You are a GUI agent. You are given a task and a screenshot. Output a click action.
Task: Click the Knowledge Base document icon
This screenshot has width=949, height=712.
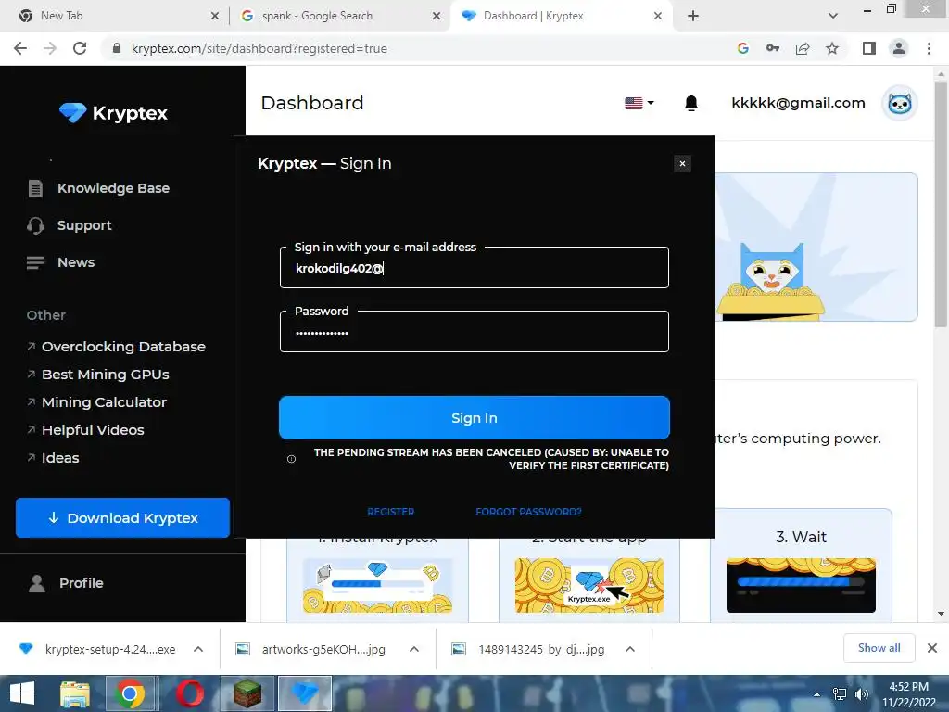(x=36, y=188)
